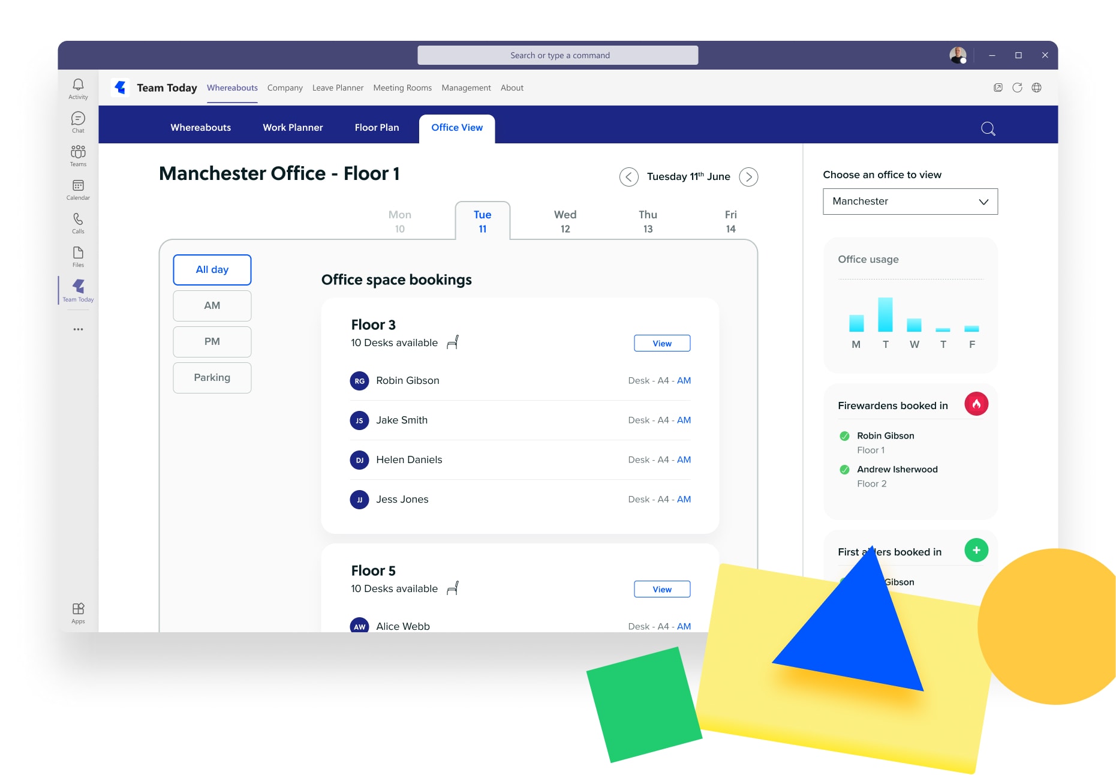Click the globe icon in header
This screenshot has width=1116, height=775.
pos(1036,88)
